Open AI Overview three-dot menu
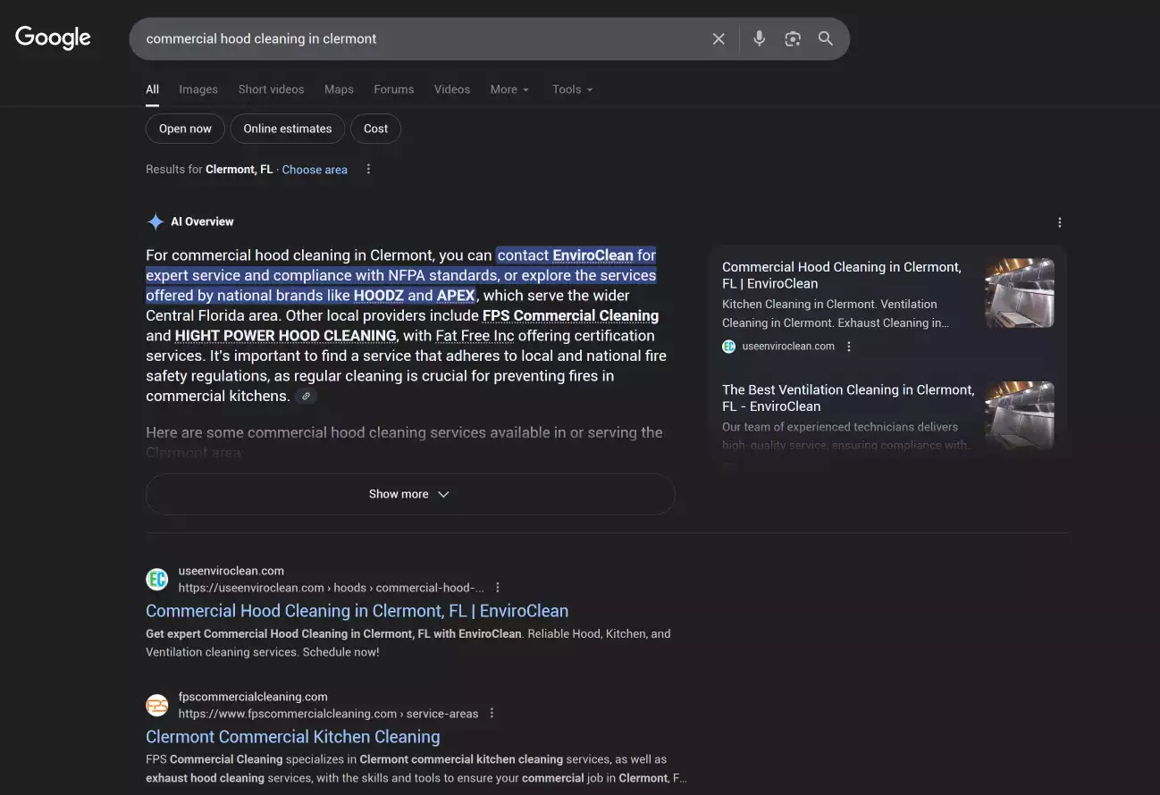1160x795 pixels. pos(1060,222)
